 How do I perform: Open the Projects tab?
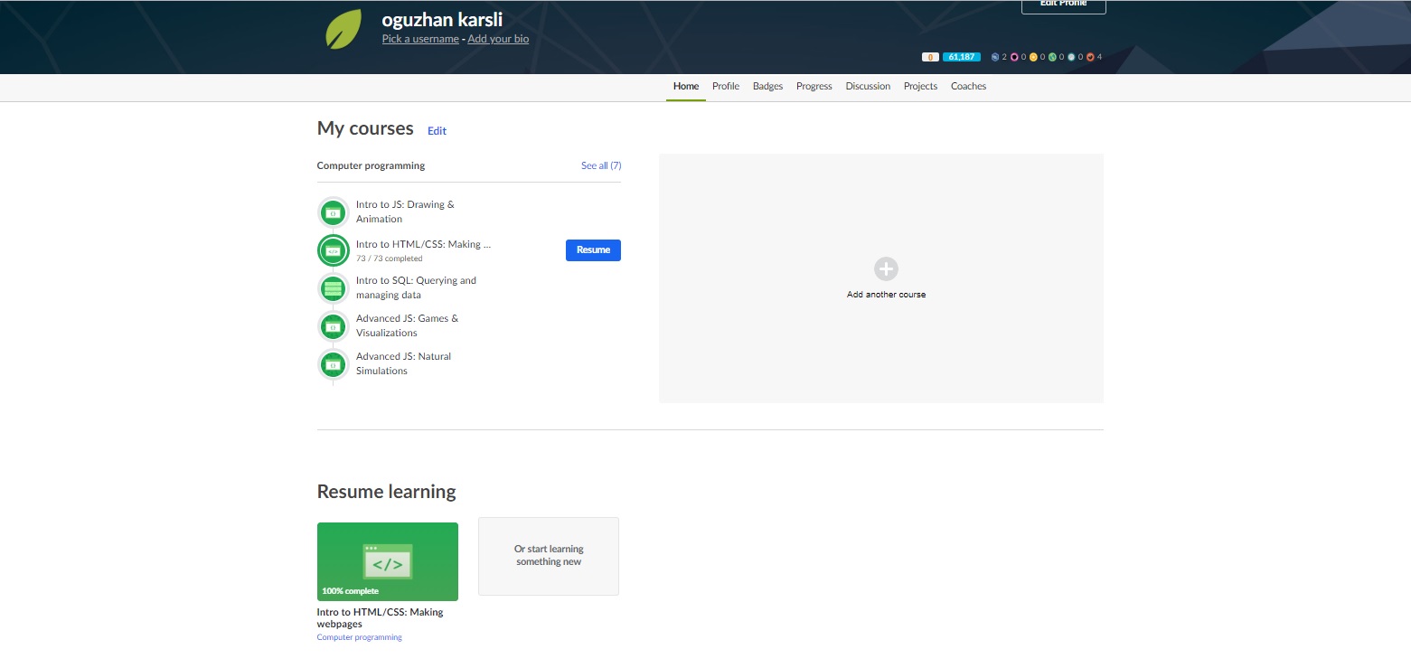920,87
